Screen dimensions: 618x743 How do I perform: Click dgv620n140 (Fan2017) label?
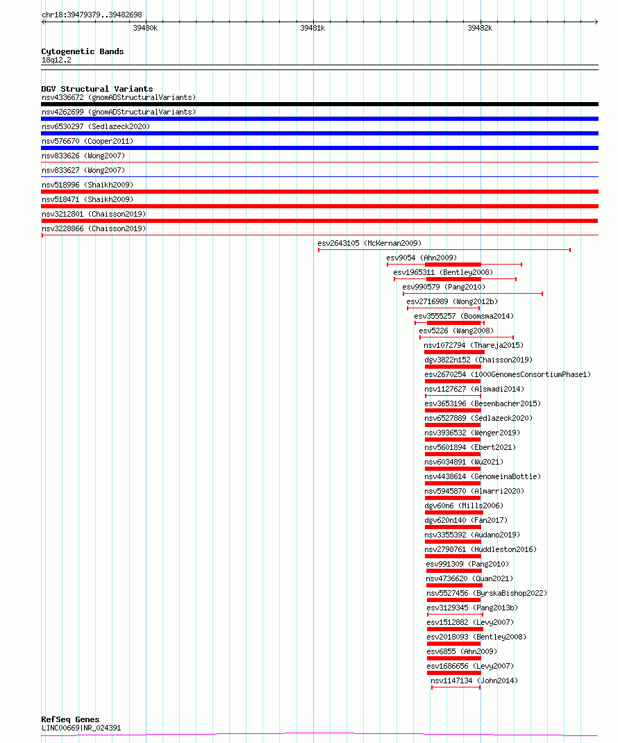pyautogui.click(x=466, y=520)
